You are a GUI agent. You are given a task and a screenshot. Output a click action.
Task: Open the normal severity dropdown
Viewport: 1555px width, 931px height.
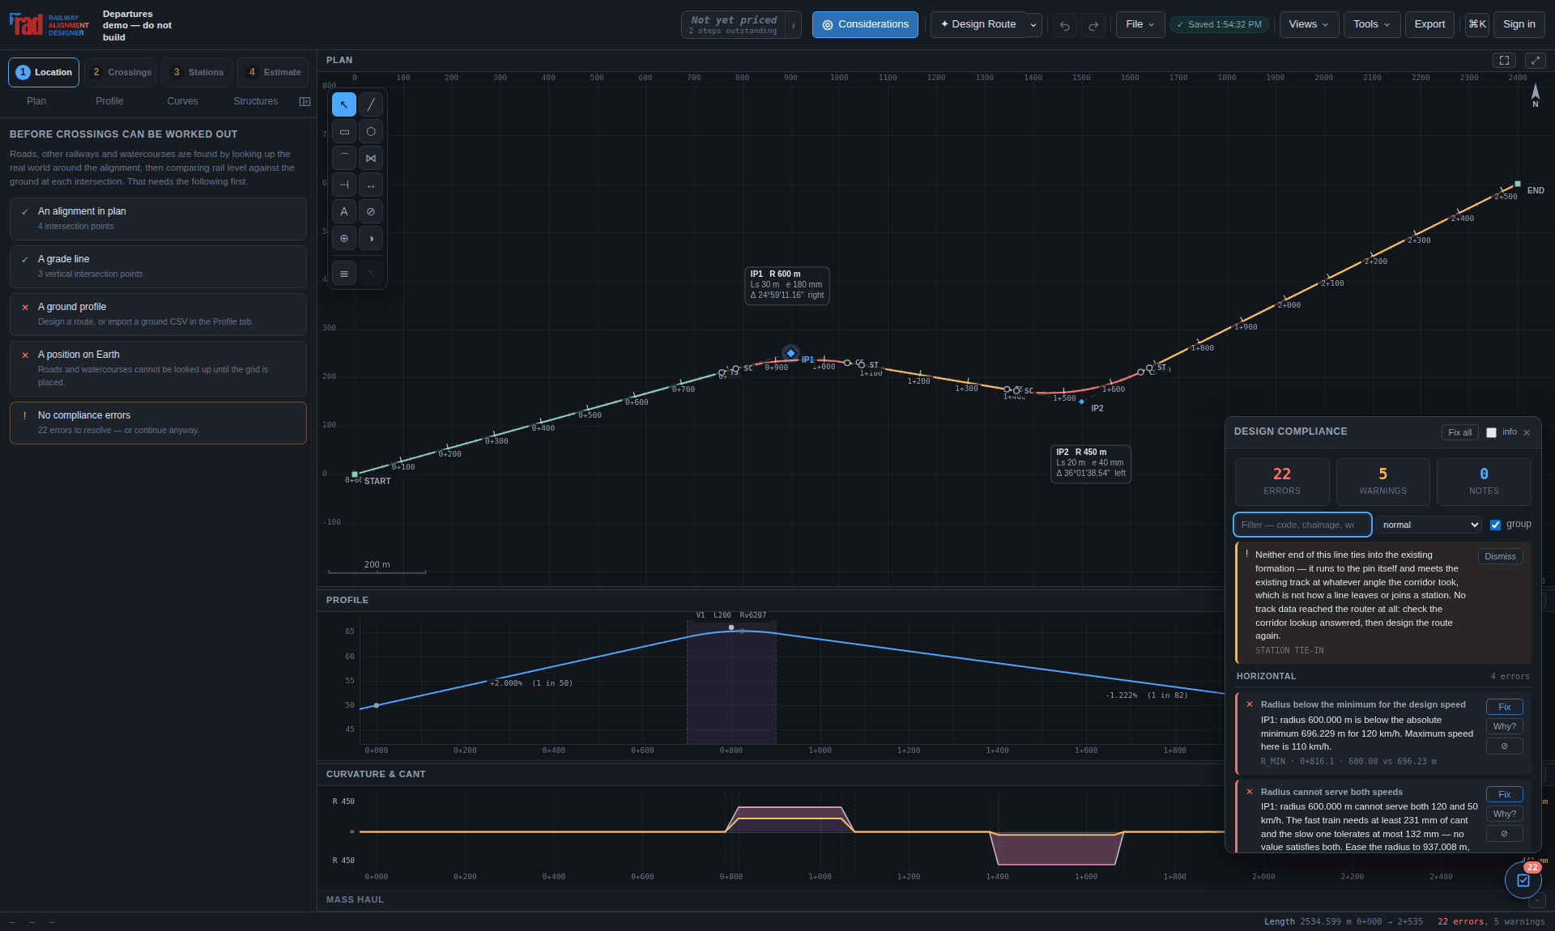1429,525
